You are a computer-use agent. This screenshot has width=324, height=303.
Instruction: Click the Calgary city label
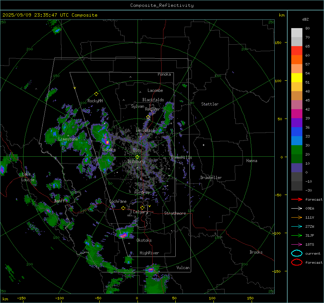click(140, 212)
